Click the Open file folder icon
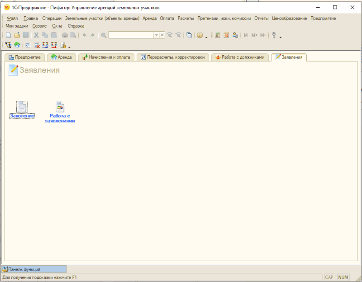362x282 pixels. point(17,35)
